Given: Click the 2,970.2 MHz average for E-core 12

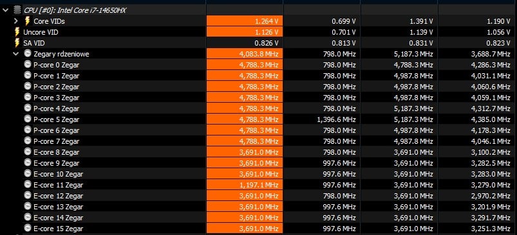Looking at the screenshot, I should pyautogui.click(x=491, y=196).
